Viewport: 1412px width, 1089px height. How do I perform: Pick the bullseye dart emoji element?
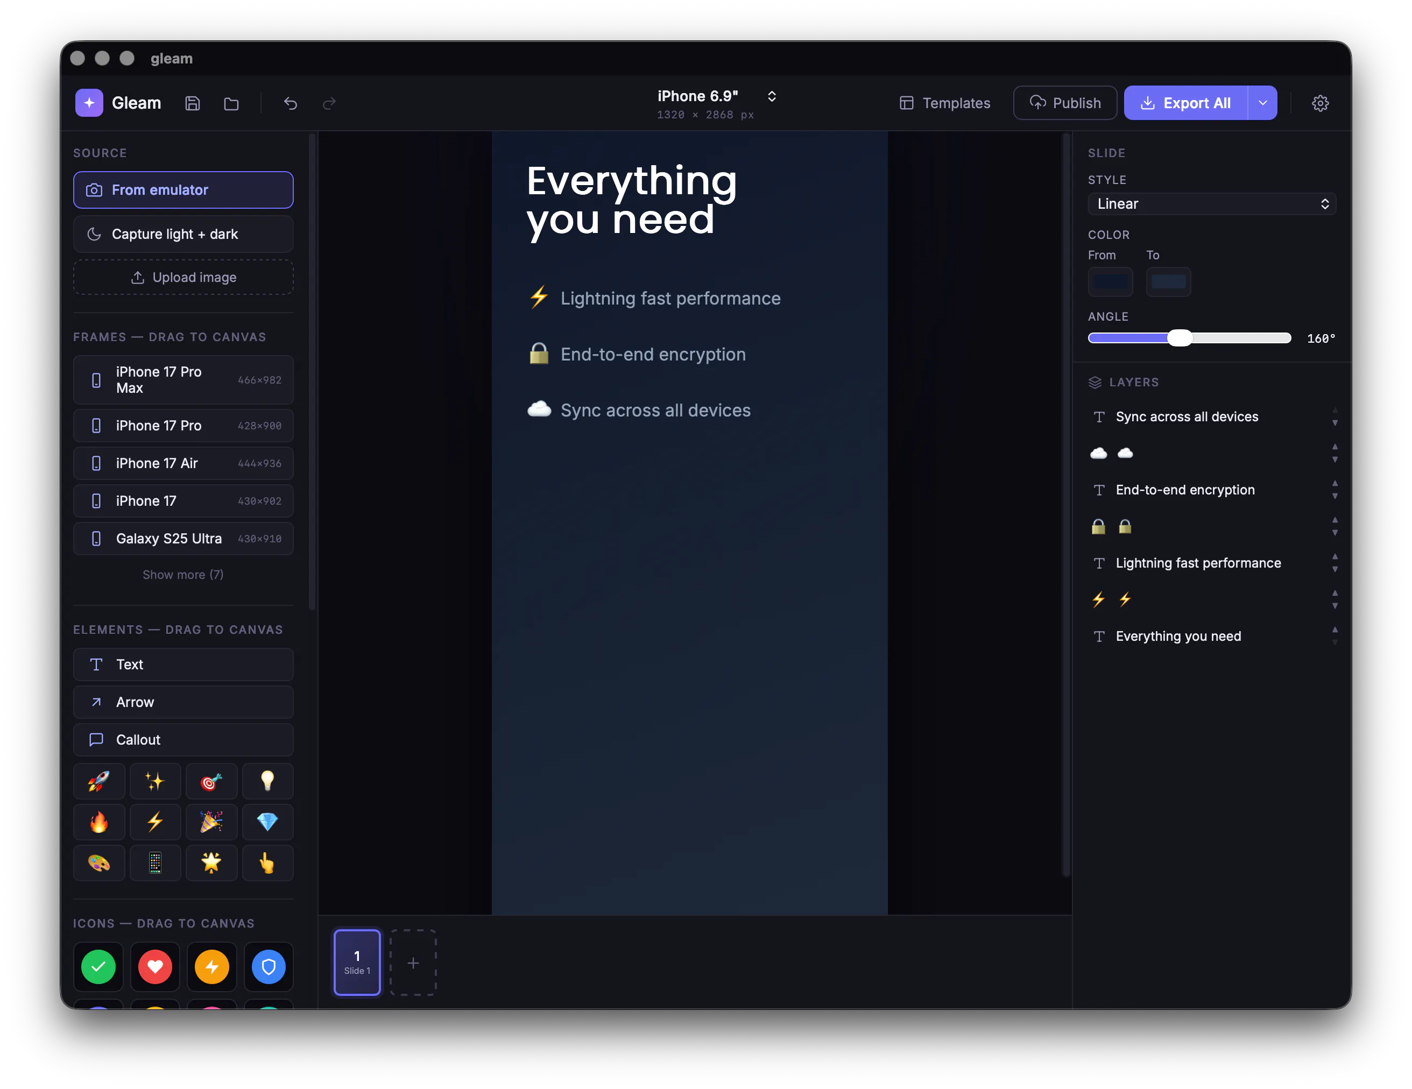click(x=211, y=781)
